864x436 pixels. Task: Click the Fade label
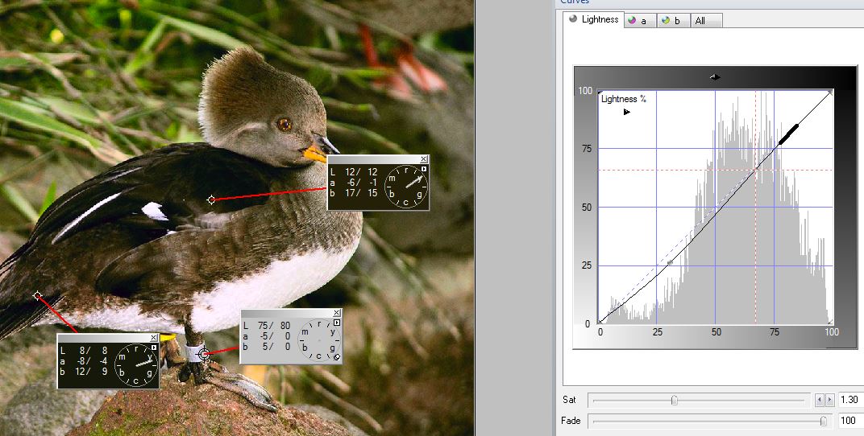[571, 421]
